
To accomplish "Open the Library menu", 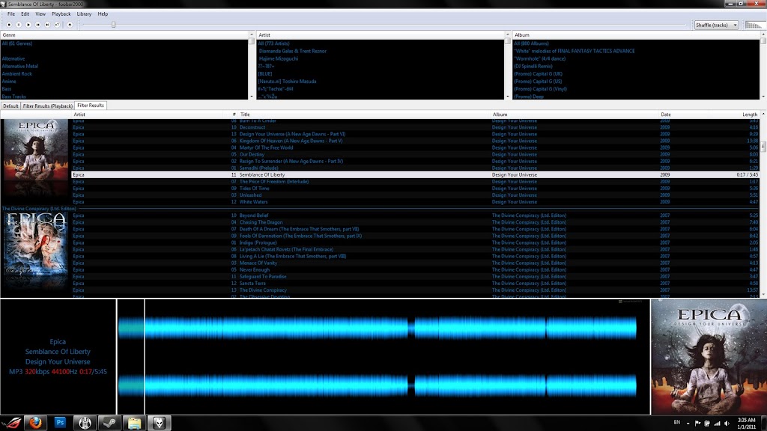I will point(84,14).
